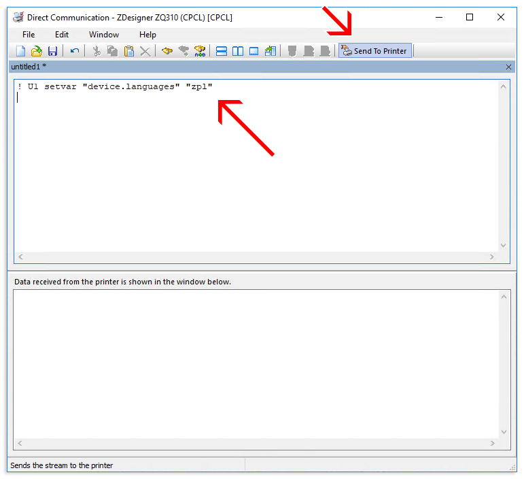
Task: Click the right arrow of the received-data horizontal scrollbar
Action: pyautogui.click(x=493, y=443)
